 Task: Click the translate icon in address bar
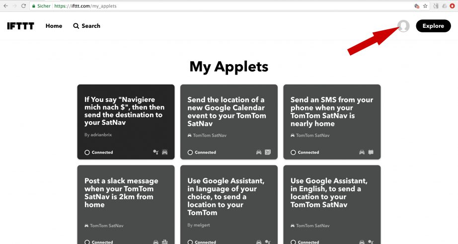pos(416,6)
